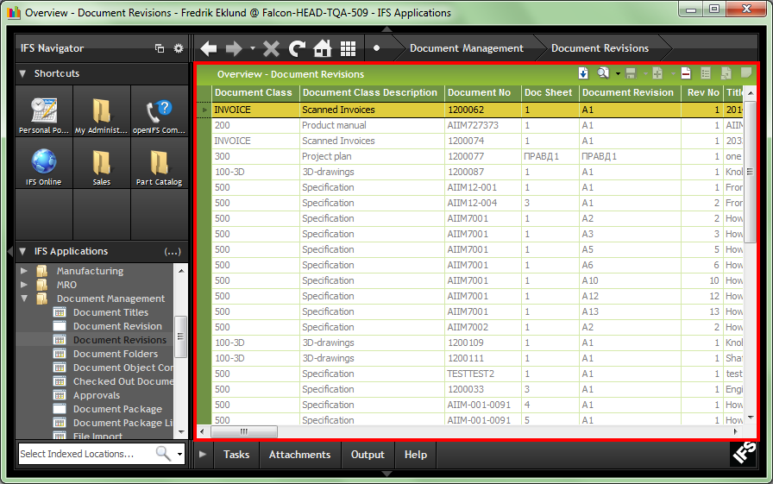Collapse the Shortcuts section
The height and width of the screenshot is (484, 773).
22,73
